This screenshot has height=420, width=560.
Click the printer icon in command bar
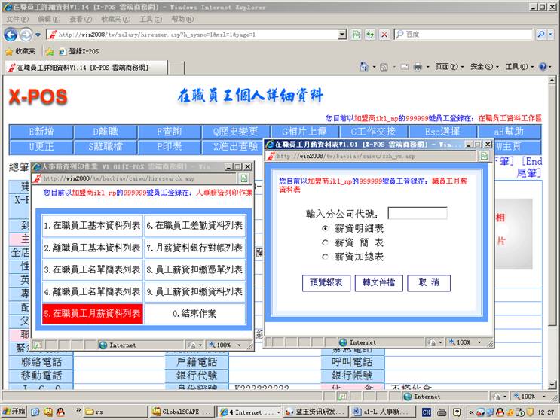417,67
